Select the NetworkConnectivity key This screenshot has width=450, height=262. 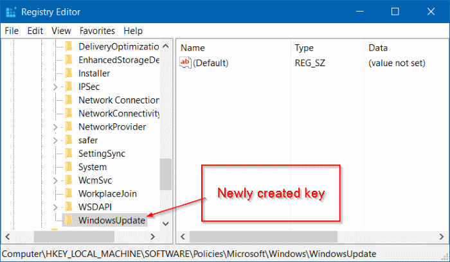[119, 114]
